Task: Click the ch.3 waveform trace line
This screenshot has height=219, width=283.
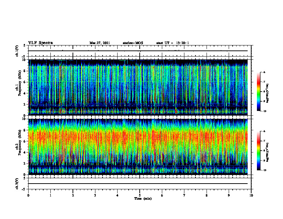Action: (138, 184)
